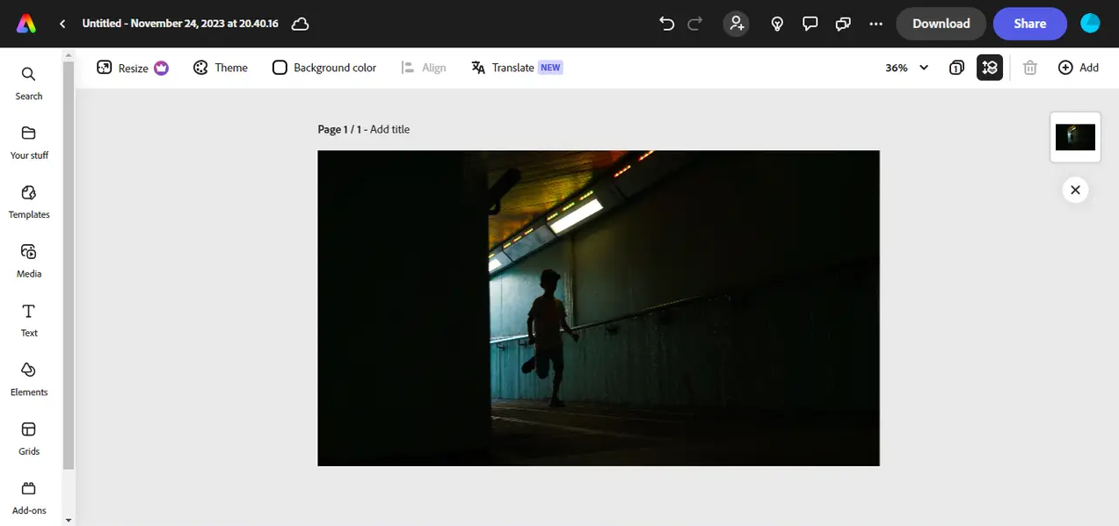Open the Add-ons panel
This screenshot has width=1119, height=526.
tap(29, 498)
